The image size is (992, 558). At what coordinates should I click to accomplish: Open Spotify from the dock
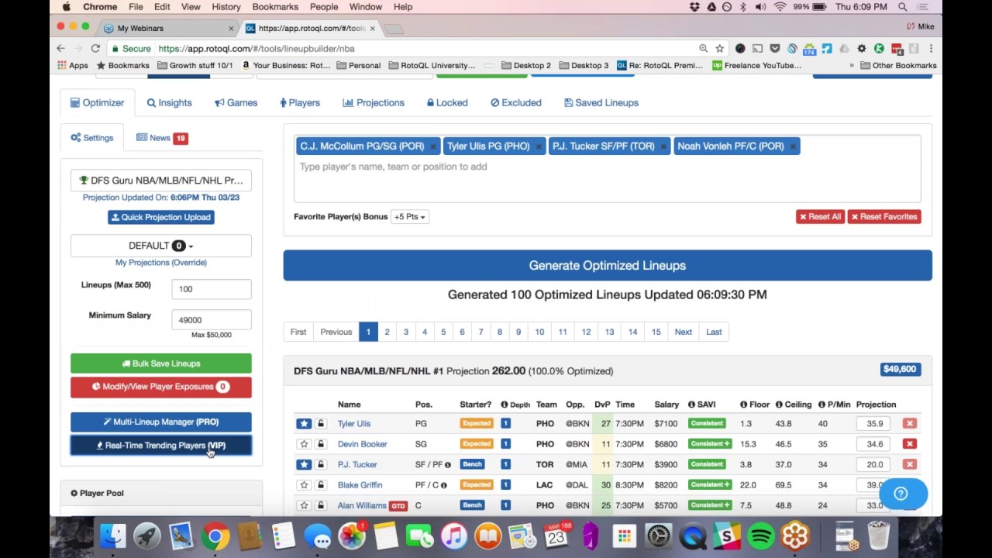tap(761, 536)
